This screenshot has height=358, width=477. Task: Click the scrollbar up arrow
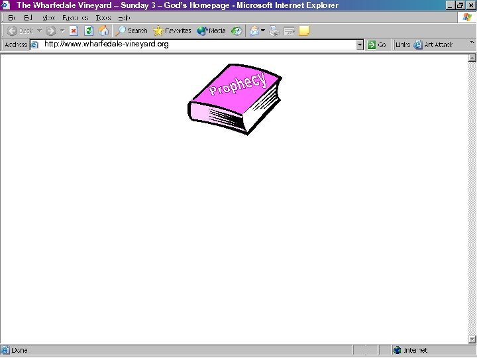tap(472, 58)
